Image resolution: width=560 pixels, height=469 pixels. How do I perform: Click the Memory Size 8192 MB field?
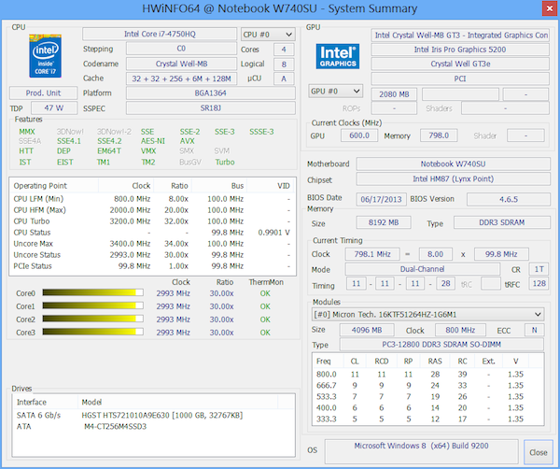click(384, 222)
